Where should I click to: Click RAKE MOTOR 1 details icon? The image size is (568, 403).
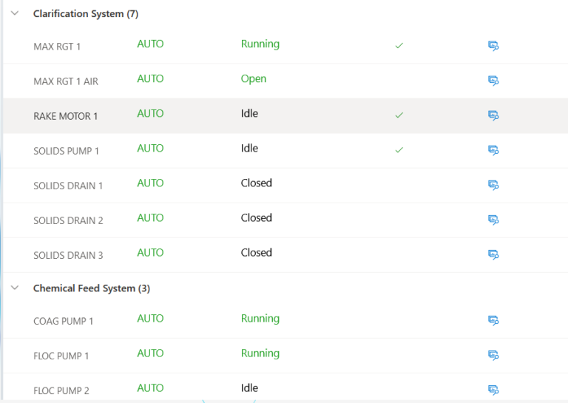(493, 115)
